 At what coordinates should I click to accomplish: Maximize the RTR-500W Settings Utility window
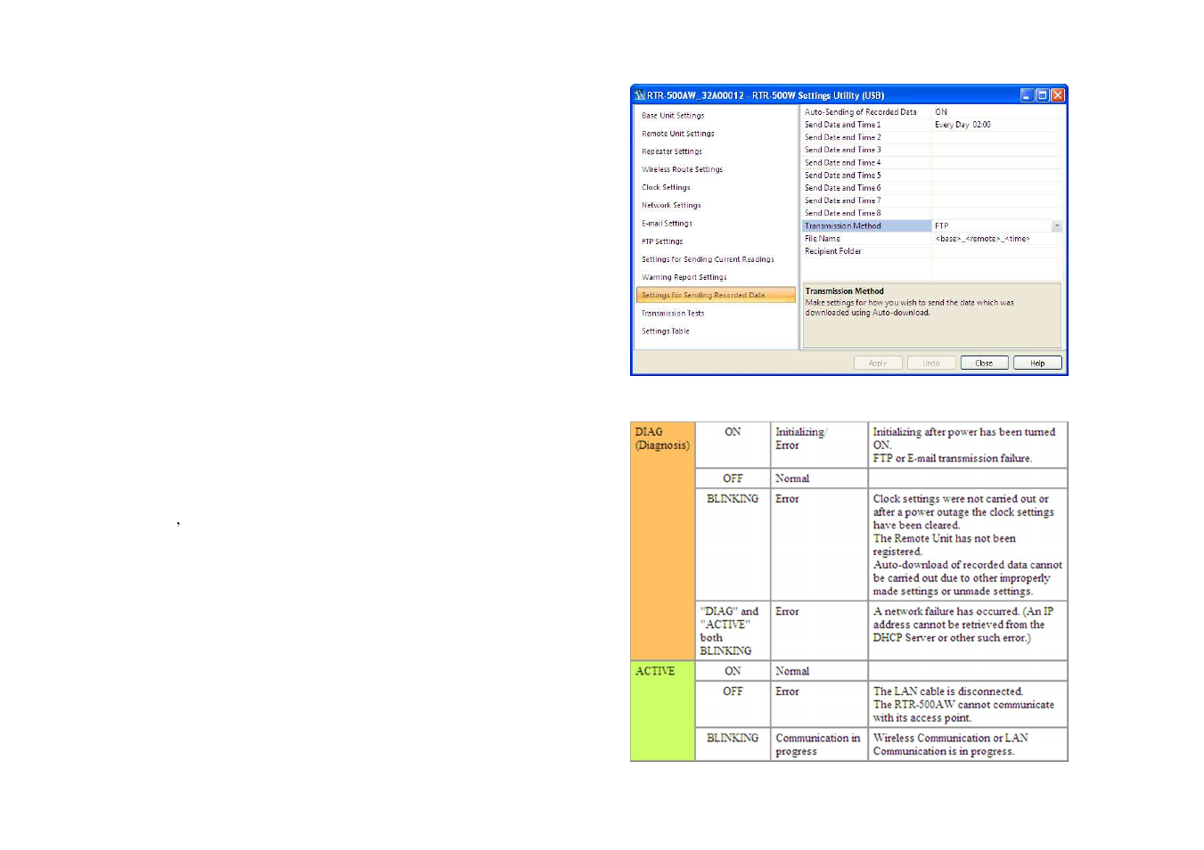[1042, 95]
